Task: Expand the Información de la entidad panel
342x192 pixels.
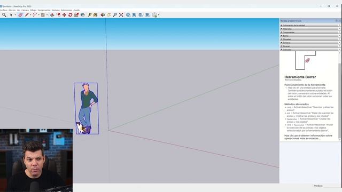Action: [309, 25]
